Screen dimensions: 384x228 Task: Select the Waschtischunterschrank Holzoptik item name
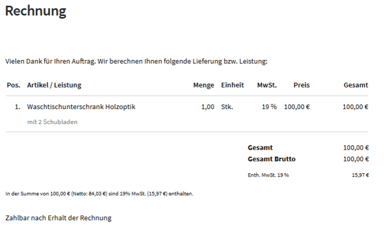tap(81, 107)
